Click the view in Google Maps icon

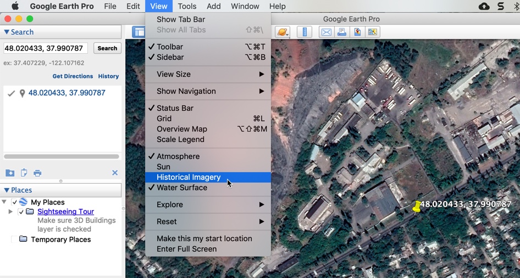373,32
